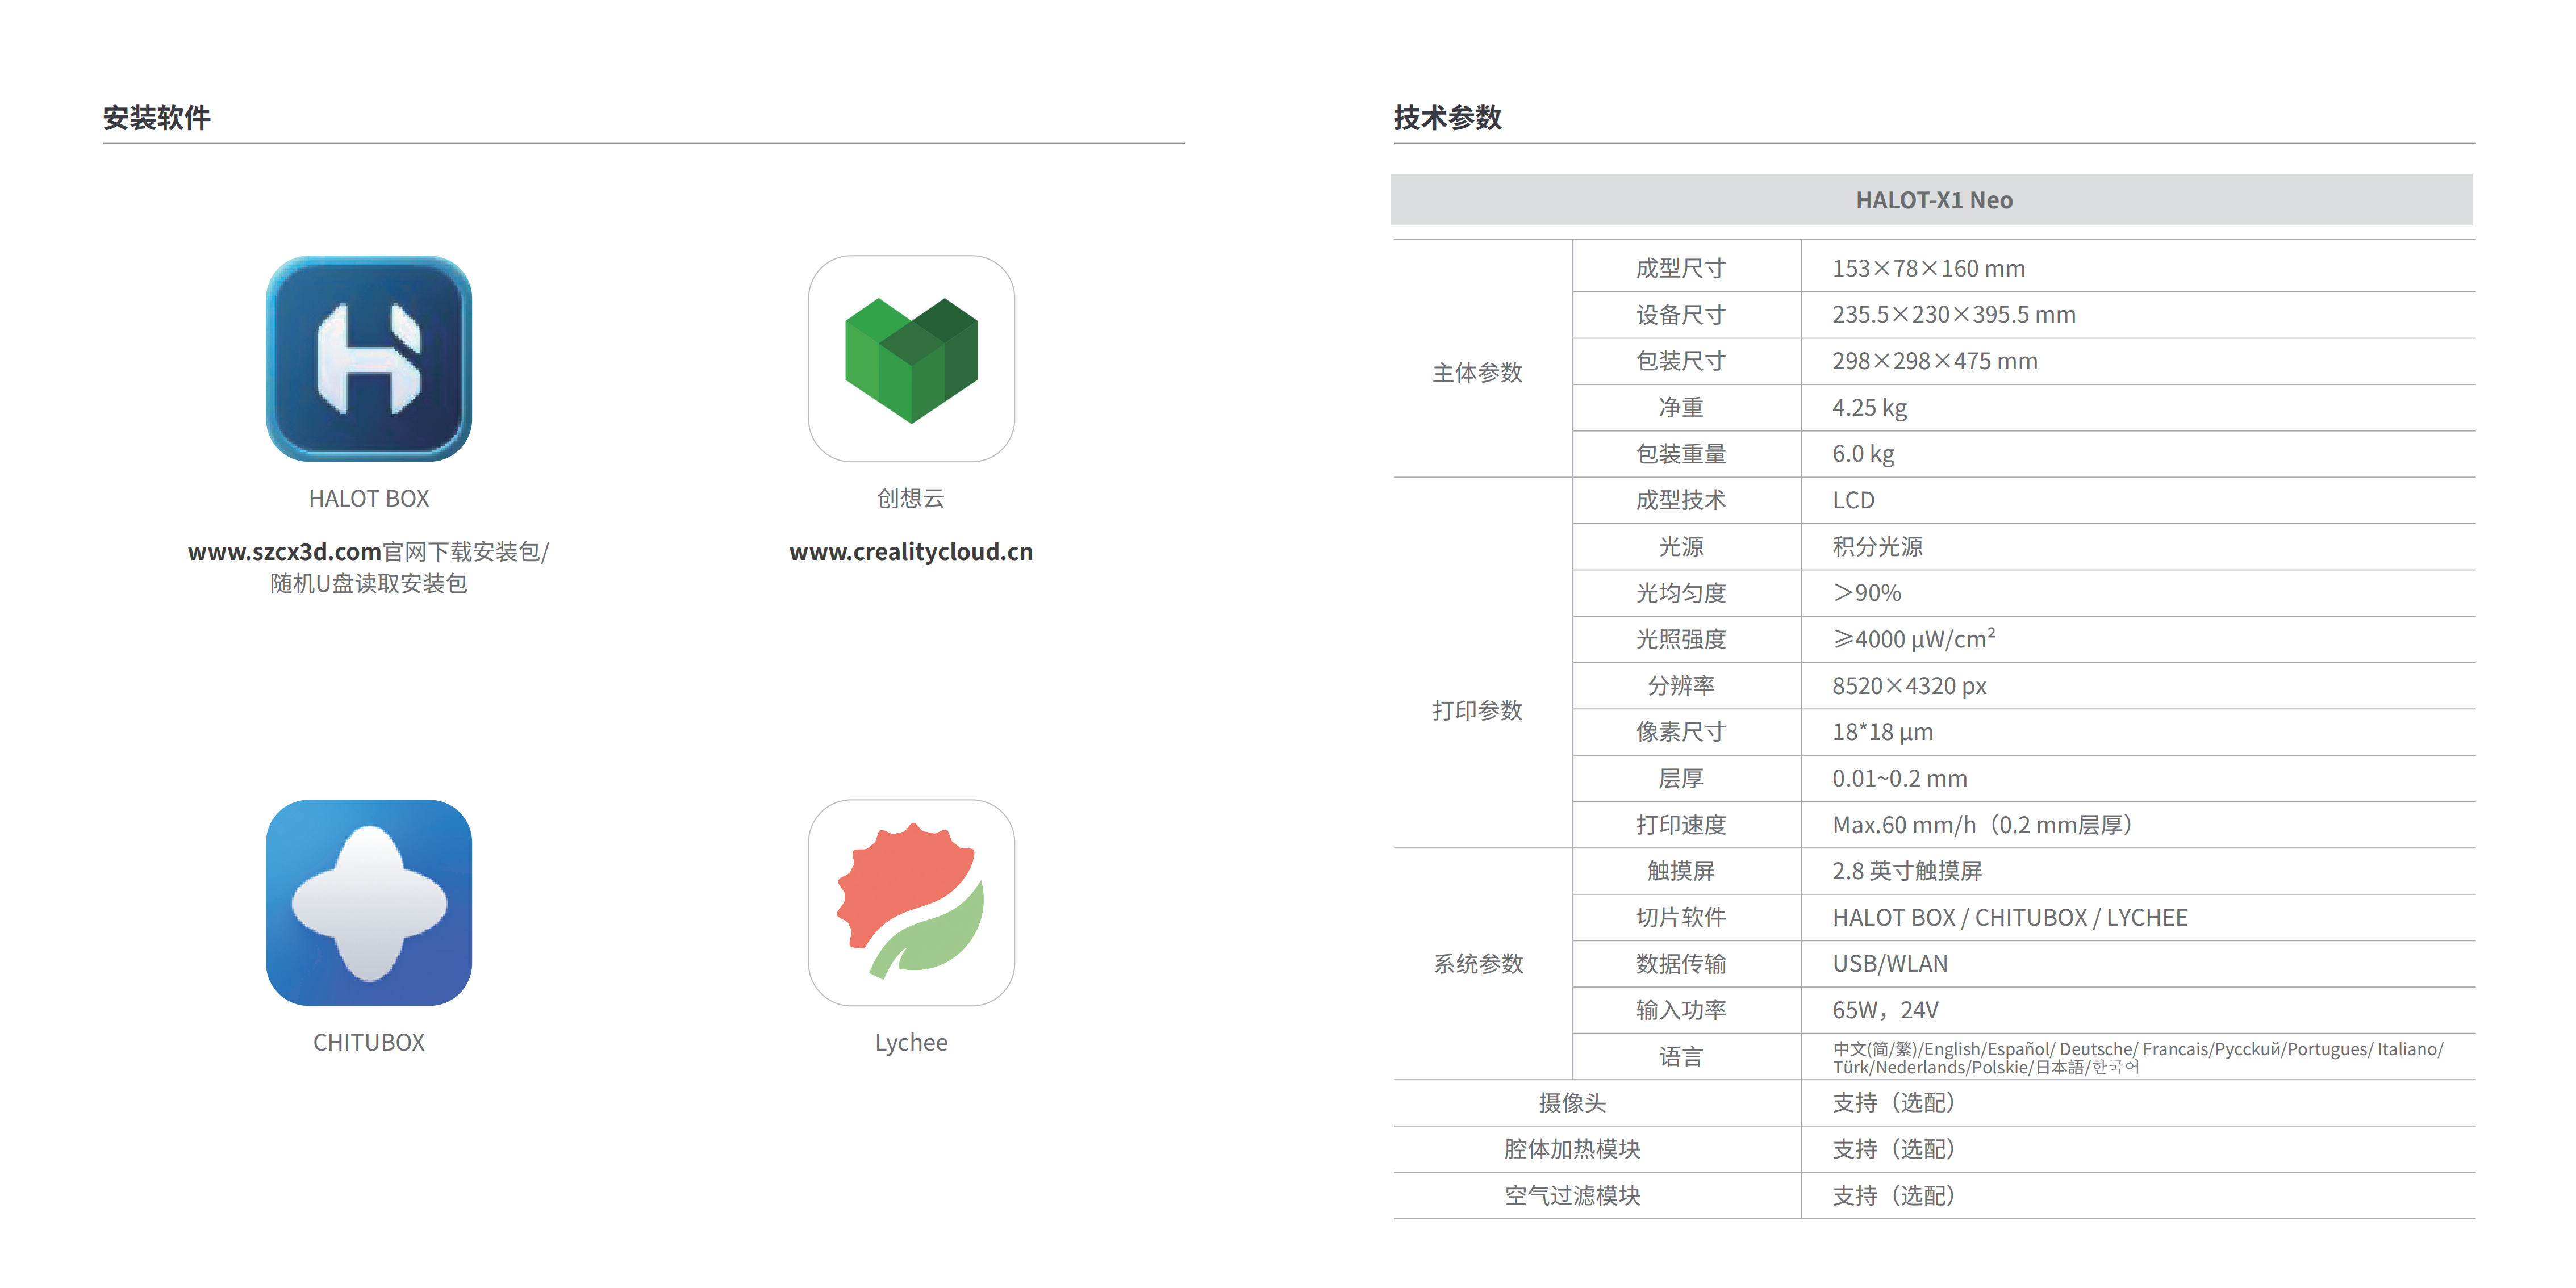The image size is (2576, 1288).
Task: Open the www.crealitycloud.cn link
Action: [911, 551]
